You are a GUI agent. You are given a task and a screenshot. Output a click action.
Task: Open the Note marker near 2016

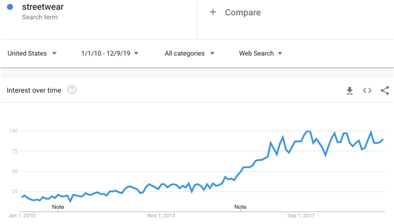pyautogui.click(x=240, y=207)
